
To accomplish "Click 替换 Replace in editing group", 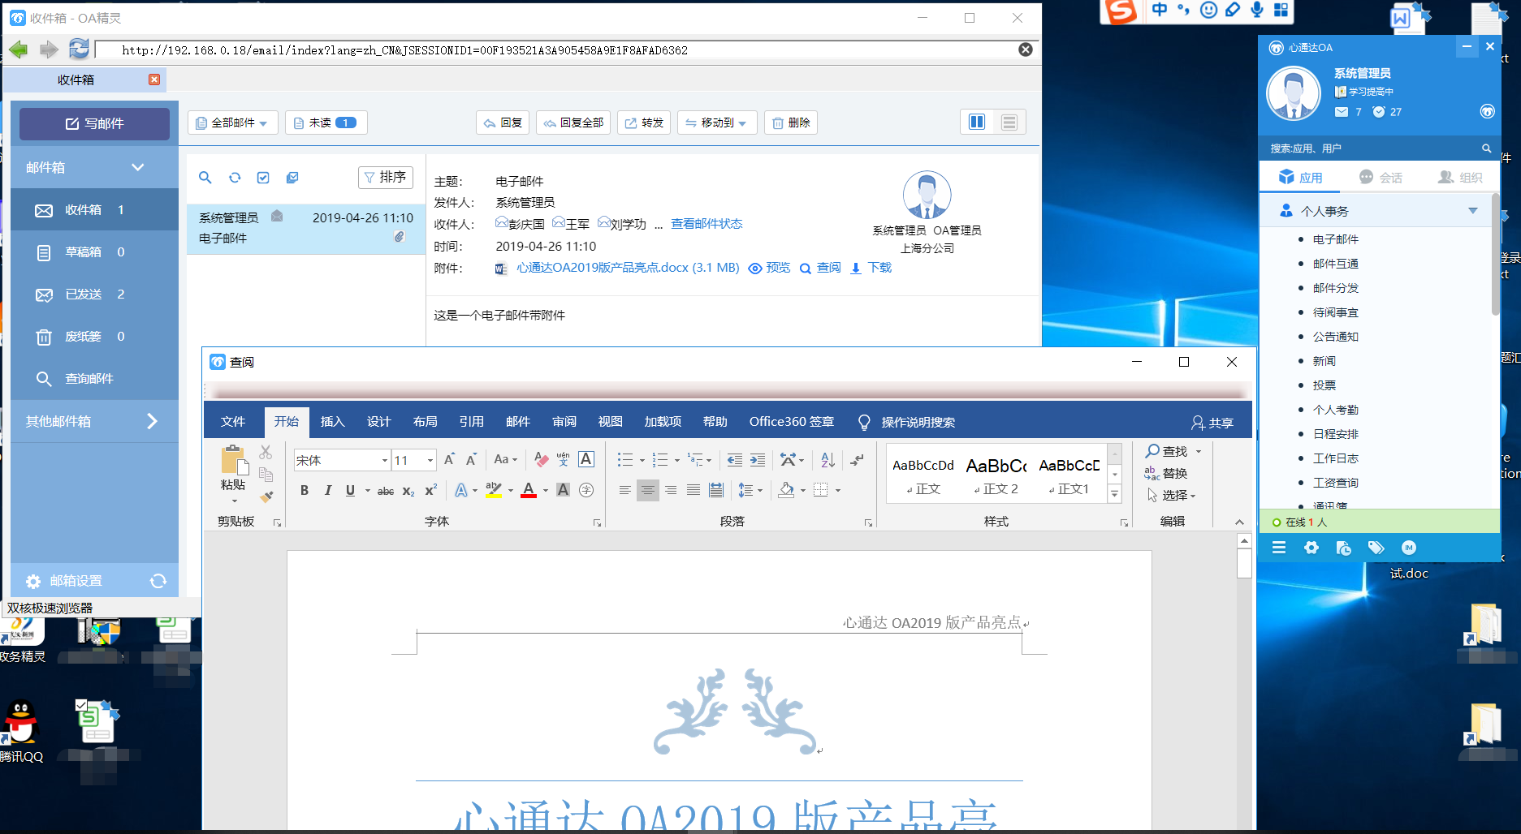I will tap(1167, 473).
